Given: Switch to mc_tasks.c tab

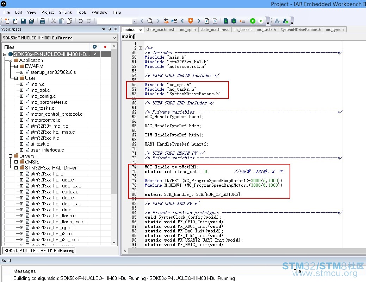Looking at the screenshot, I should pyautogui.click(x=243, y=30).
